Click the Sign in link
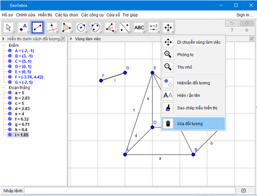 point(244,15)
